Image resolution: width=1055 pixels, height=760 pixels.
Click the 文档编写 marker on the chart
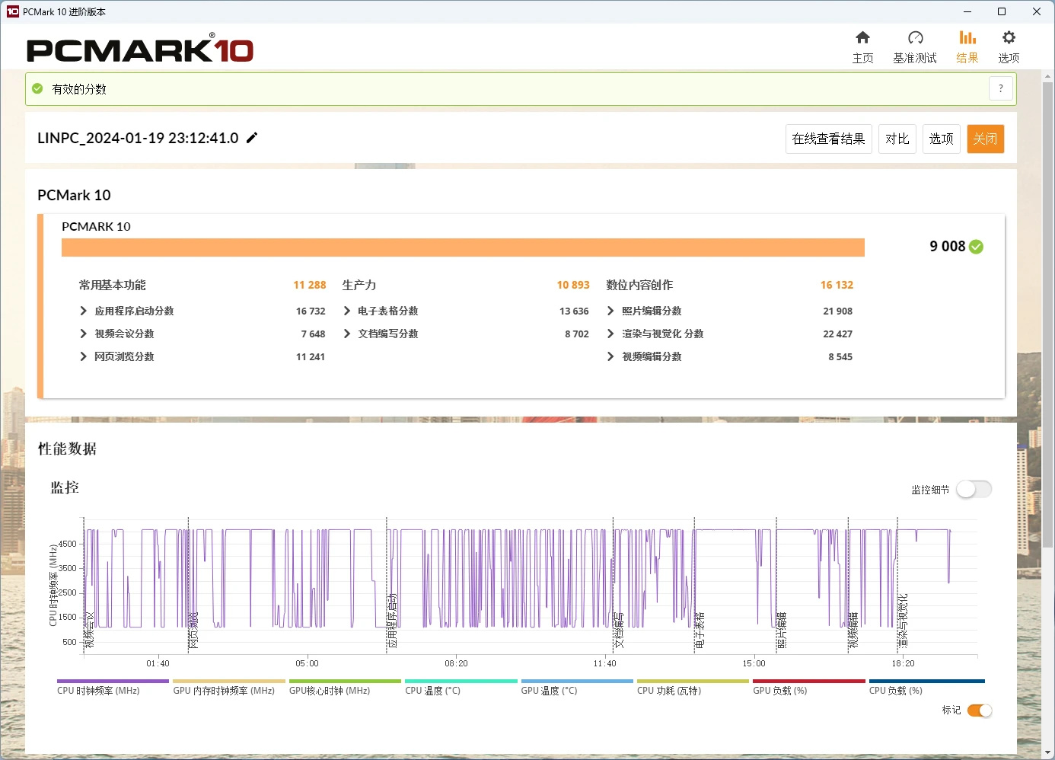[619, 630]
